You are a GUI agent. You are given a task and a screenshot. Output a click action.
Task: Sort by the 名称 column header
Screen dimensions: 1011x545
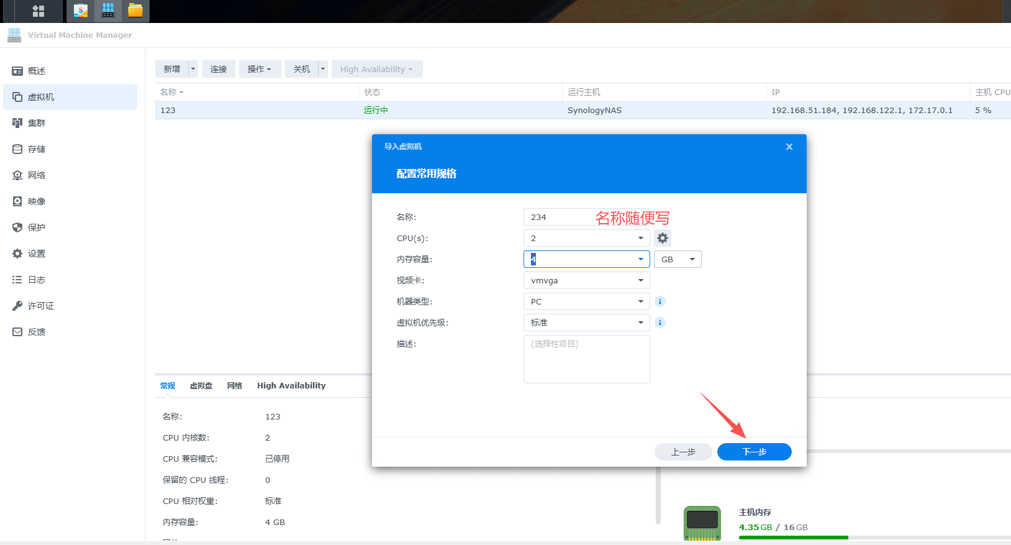tap(256, 92)
